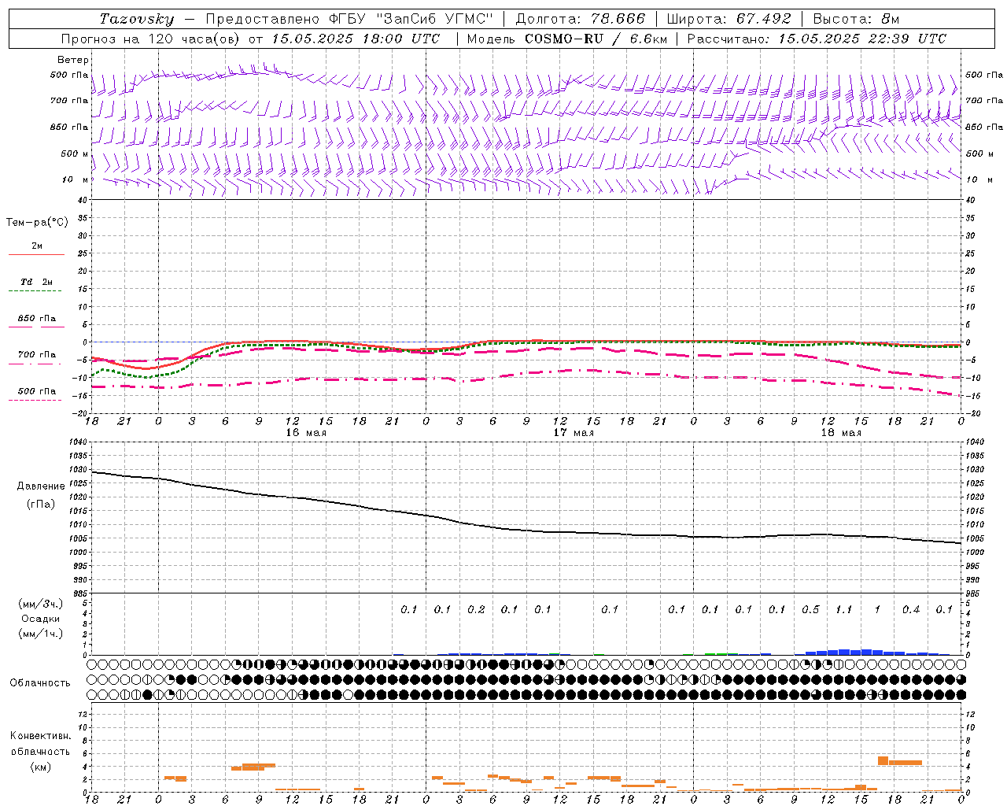Click the '(км)' convective cloud unit label
The height and width of the screenshot is (806, 1007).
coord(40,767)
